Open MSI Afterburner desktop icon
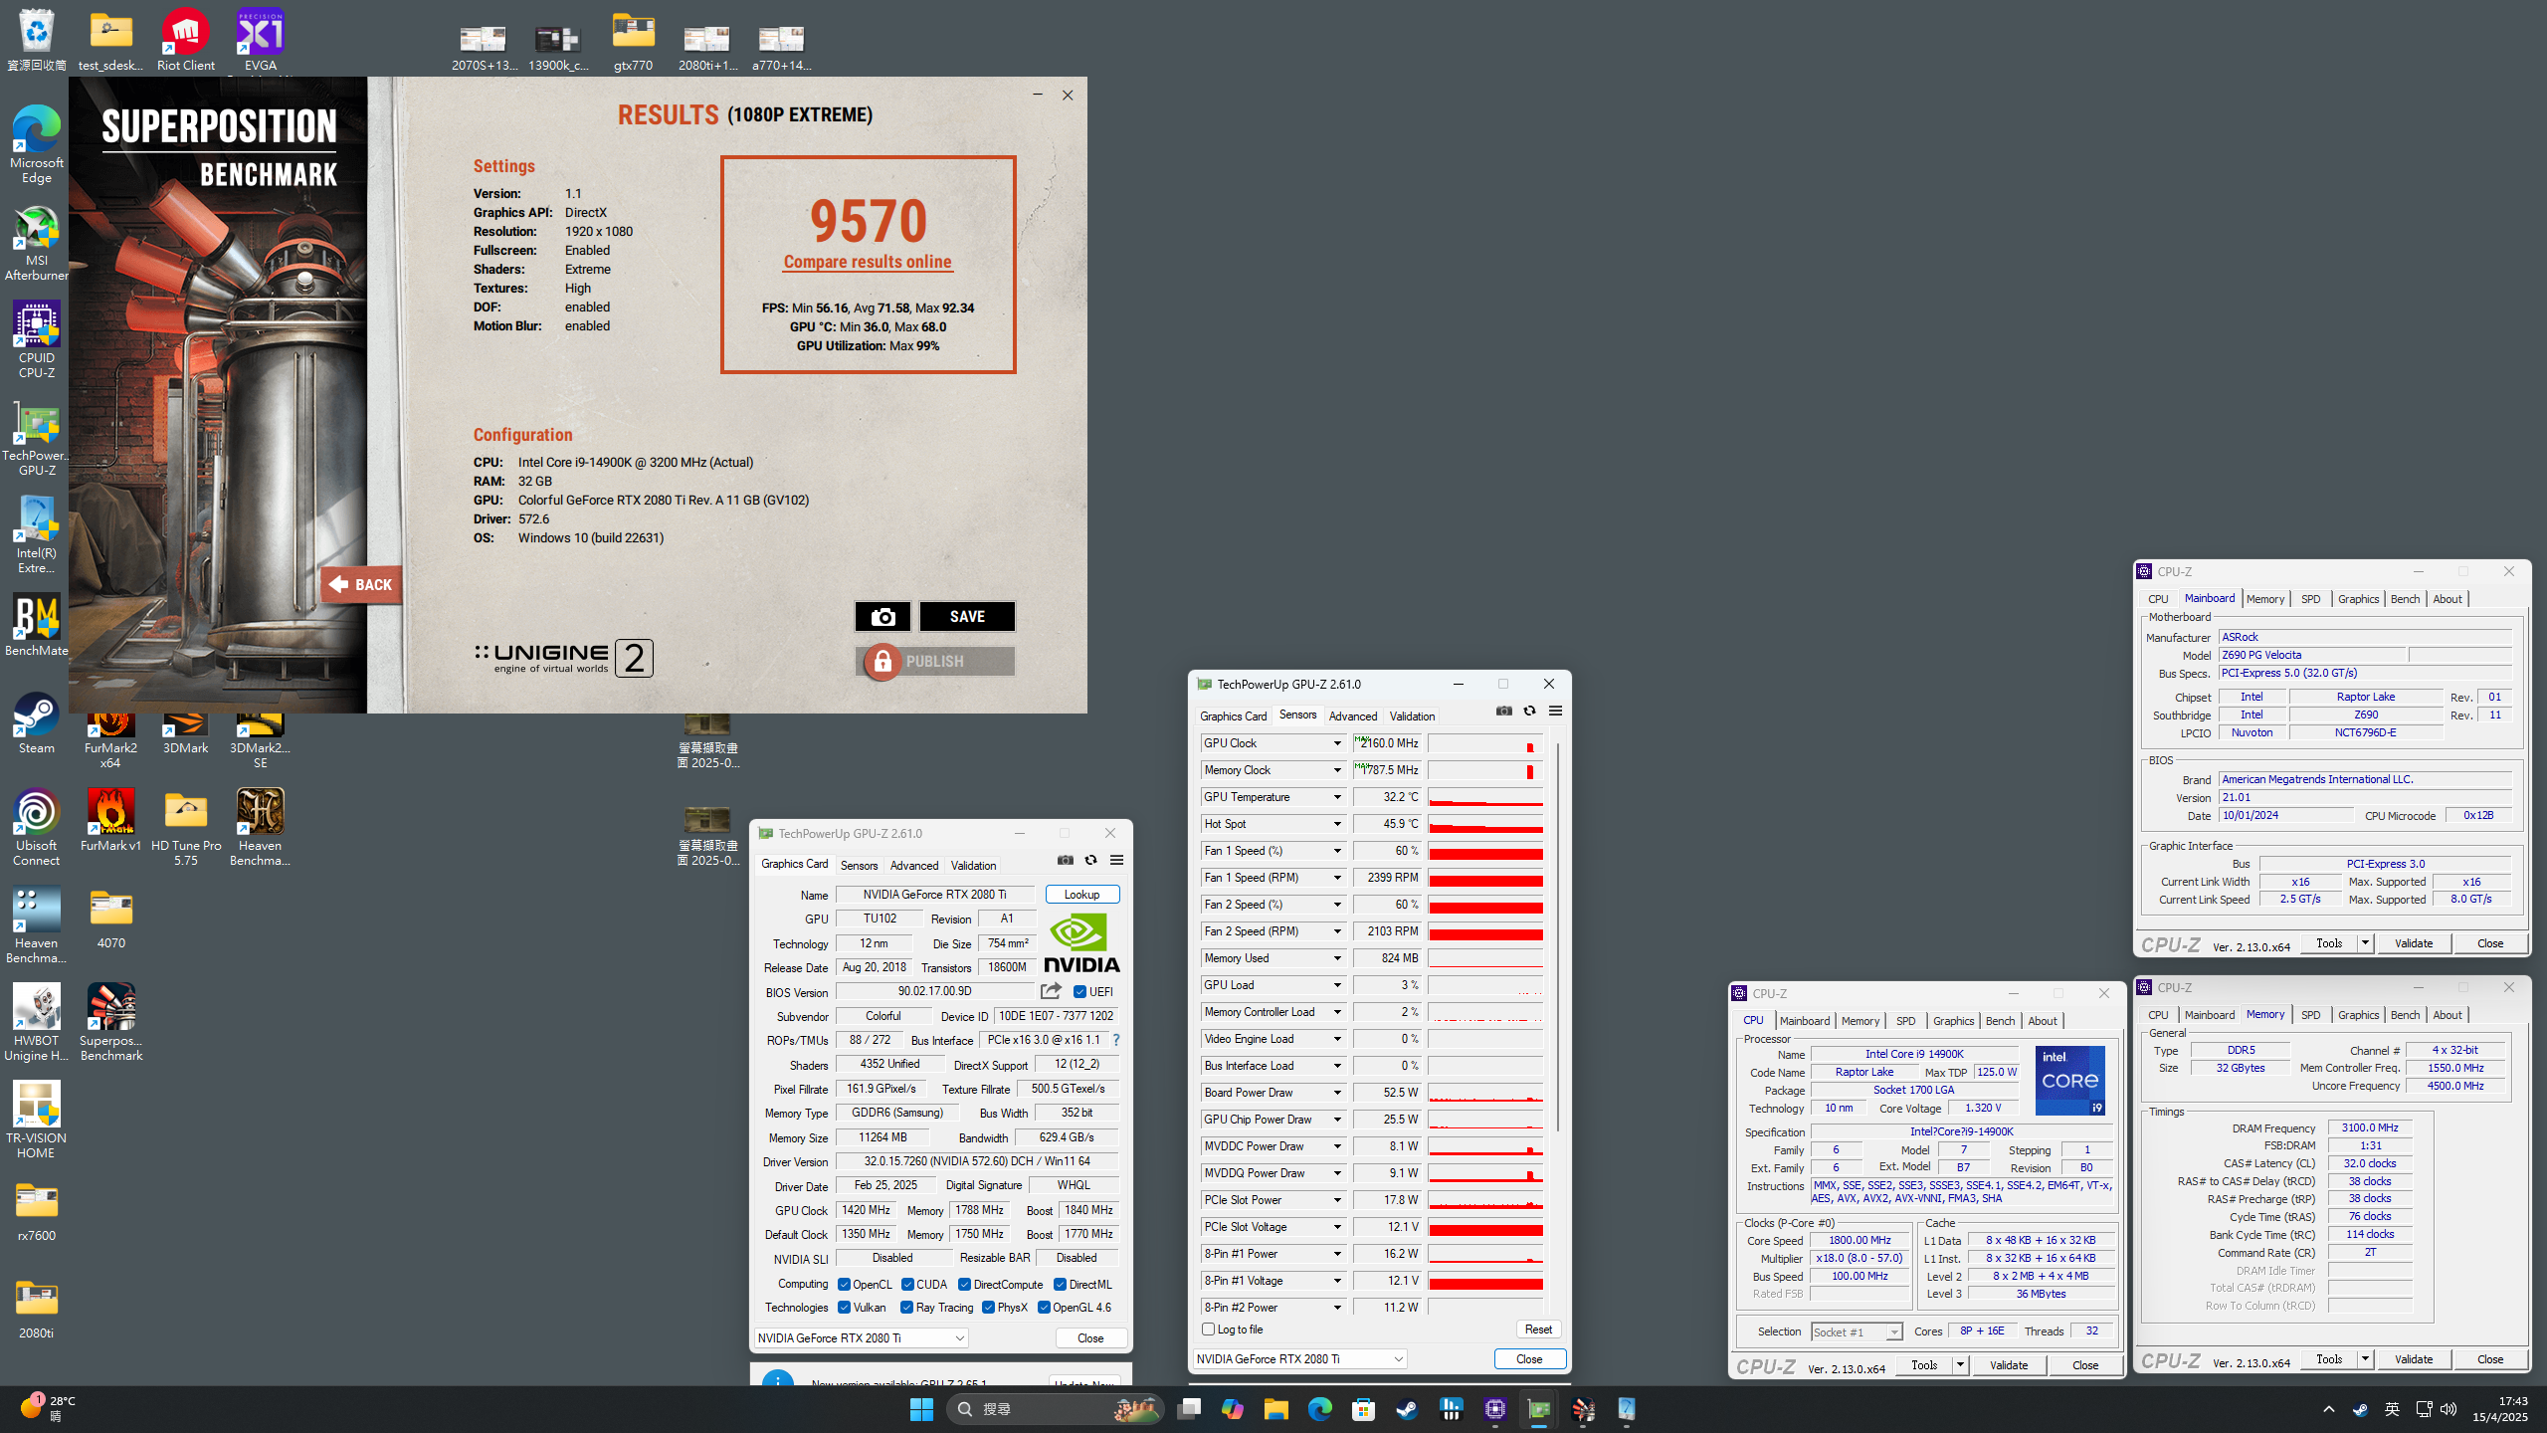 (x=37, y=244)
